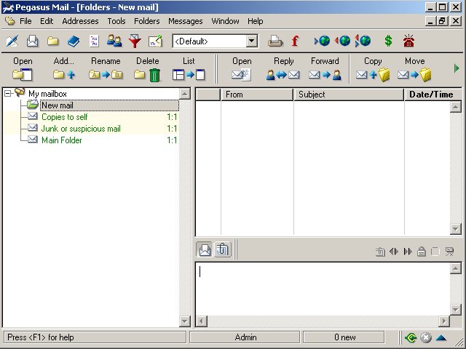Open the Addresses menu
Screen dimensions: 466x349
pos(80,21)
